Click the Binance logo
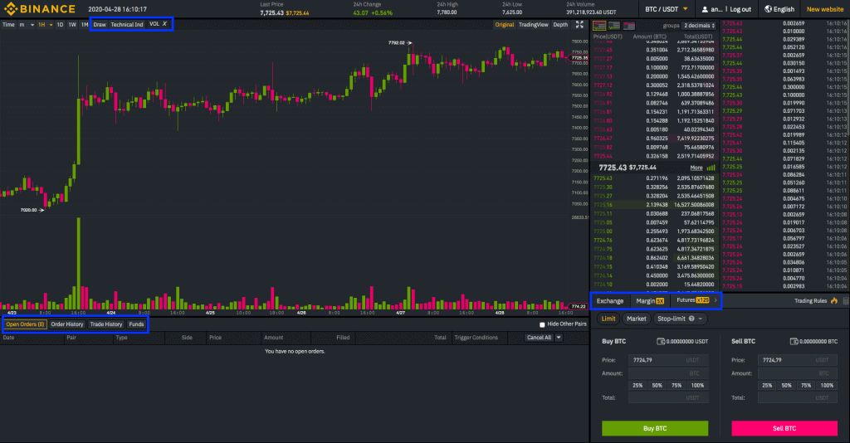 coord(40,8)
